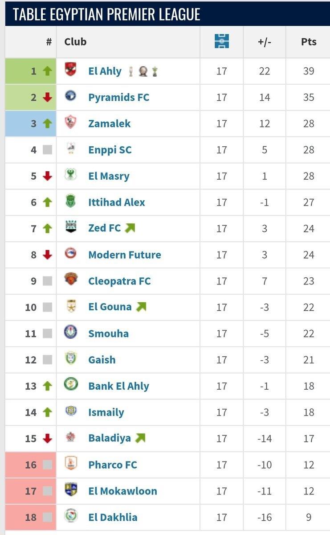Sort table by Pts column header
Screen dimensions: 330x535
(309, 42)
